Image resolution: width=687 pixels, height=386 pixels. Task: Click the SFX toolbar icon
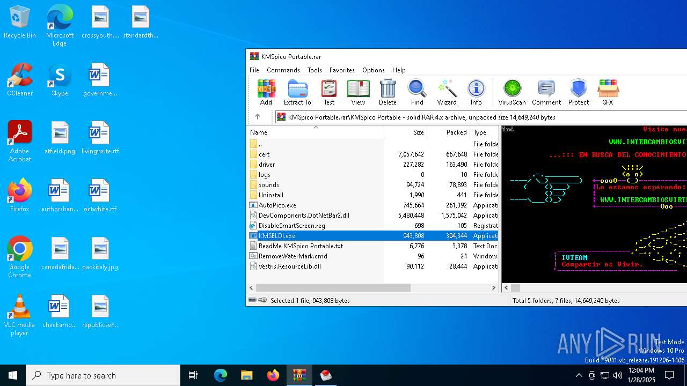tap(608, 92)
